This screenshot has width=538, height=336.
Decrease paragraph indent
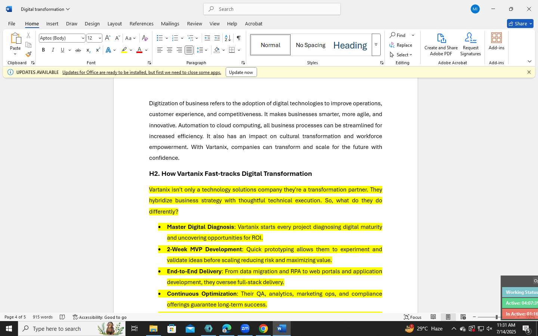[207, 38]
